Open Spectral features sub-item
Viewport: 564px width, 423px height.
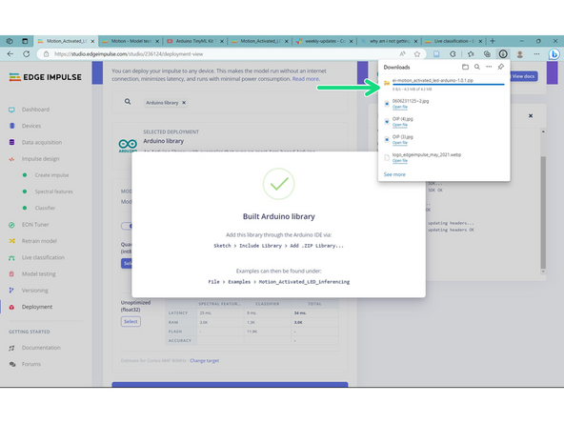[53, 191]
